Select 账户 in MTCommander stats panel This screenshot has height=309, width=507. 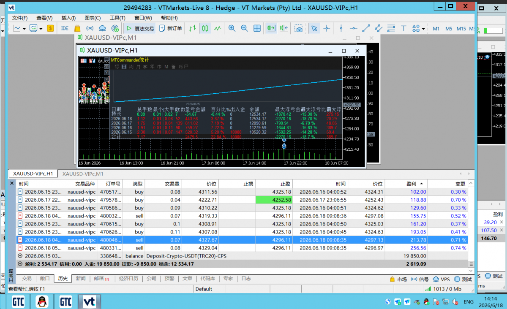[183, 67]
